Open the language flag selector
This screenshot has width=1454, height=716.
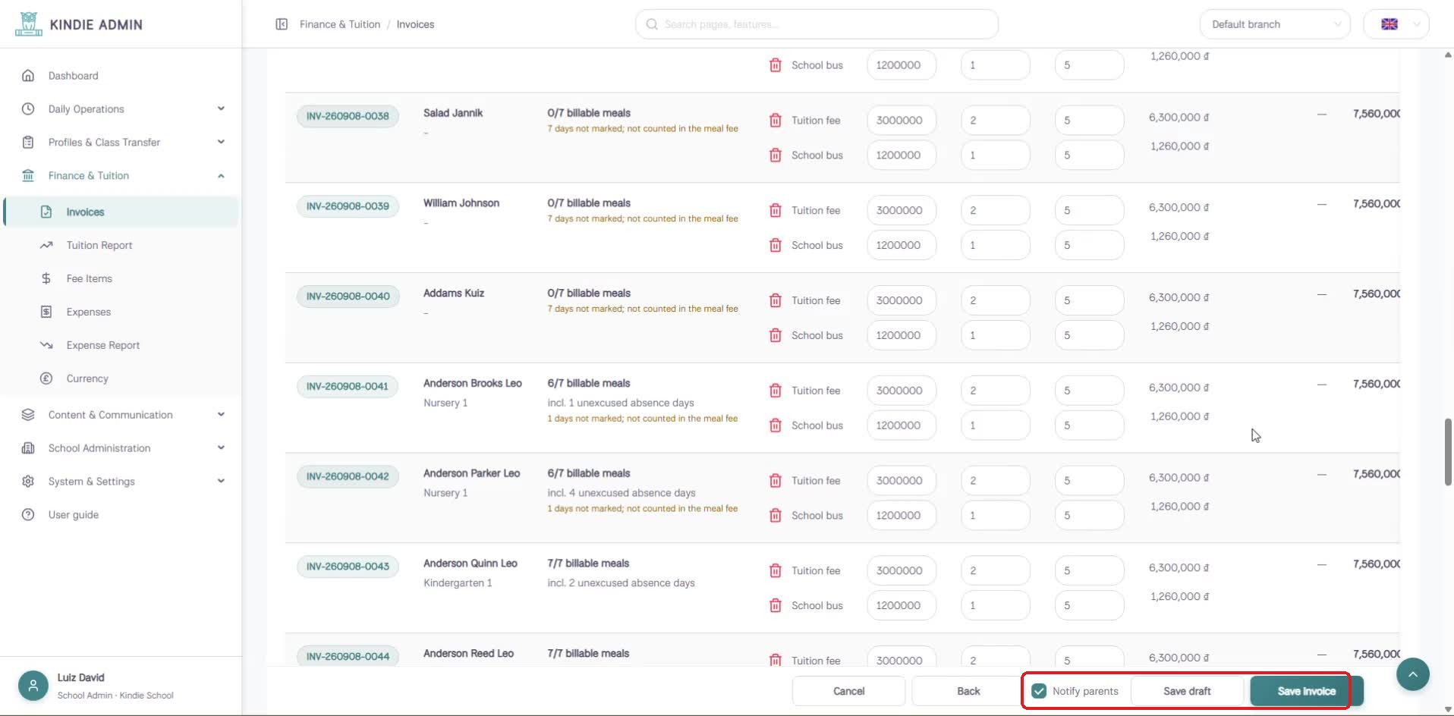click(1396, 24)
